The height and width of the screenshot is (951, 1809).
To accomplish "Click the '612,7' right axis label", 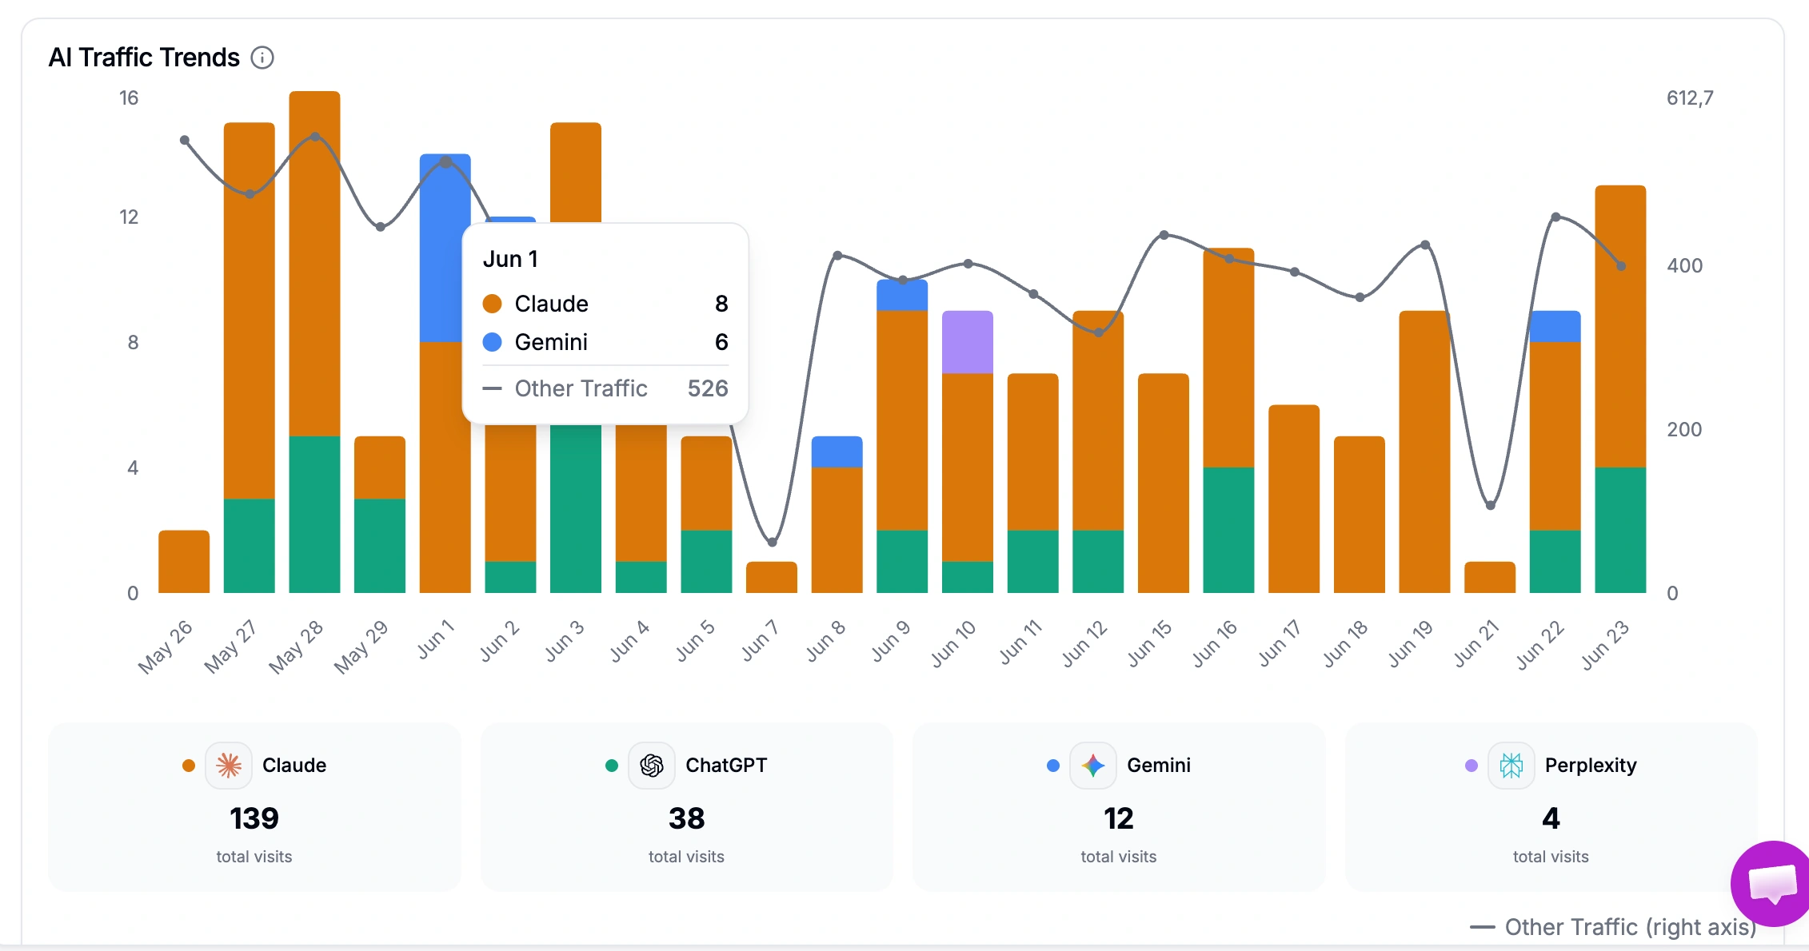I will pos(1690,98).
